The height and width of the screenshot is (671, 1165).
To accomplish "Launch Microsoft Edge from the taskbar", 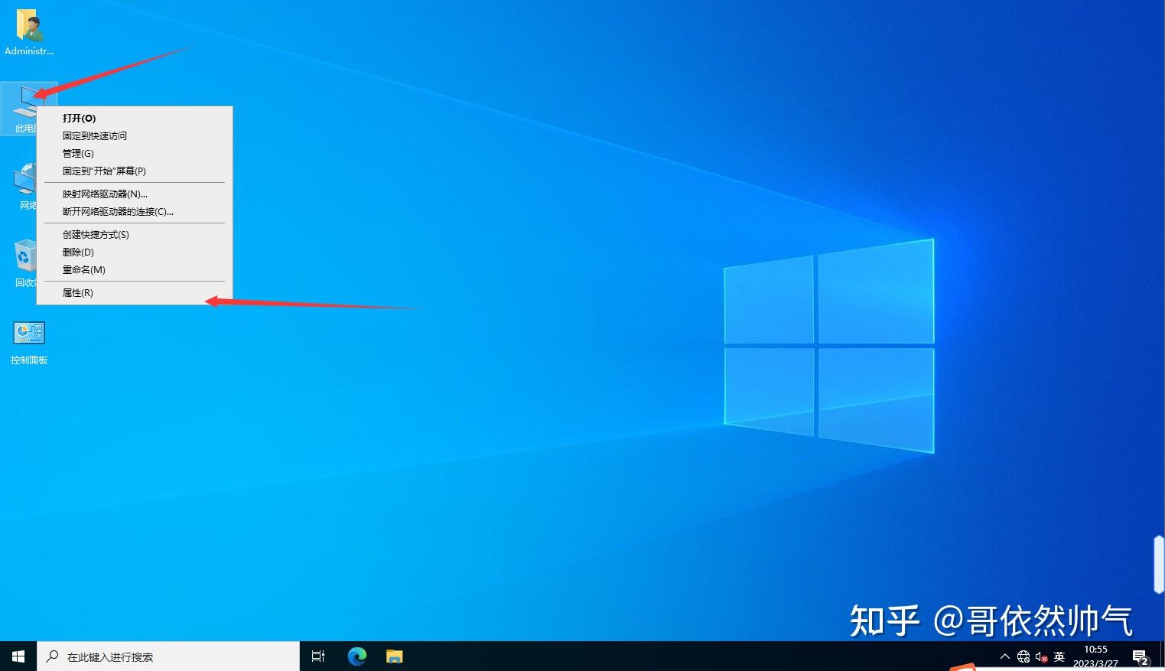I will click(x=357, y=656).
